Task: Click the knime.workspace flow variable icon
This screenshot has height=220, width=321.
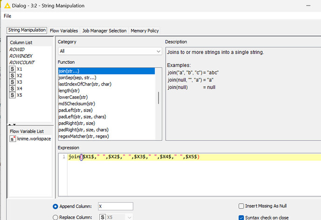Action: coord(13,139)
